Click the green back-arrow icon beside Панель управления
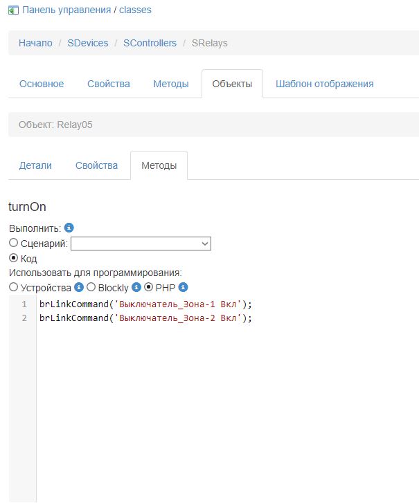The height and width of the screenshot is (503, 419). (x=13, y=10)
